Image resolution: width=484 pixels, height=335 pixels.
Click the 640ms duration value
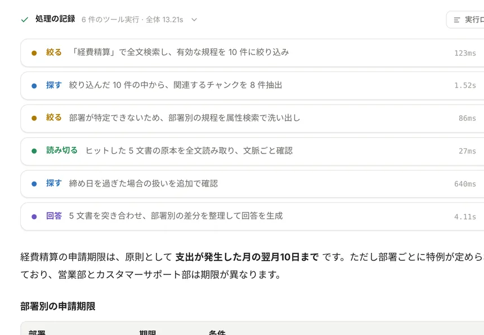pyautogui.click(x=465, y=184)
